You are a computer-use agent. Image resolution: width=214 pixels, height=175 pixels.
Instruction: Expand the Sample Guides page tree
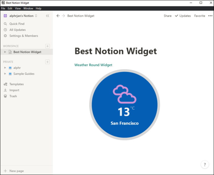pyautogui.click(x=5, y=74)
